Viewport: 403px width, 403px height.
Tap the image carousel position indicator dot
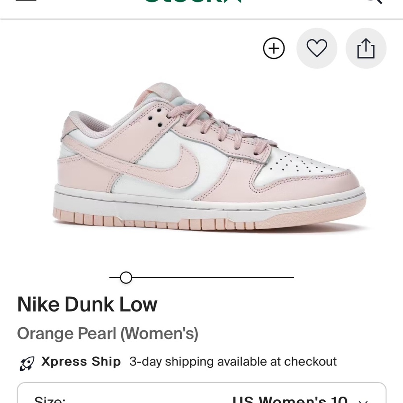tap(126, 278)
